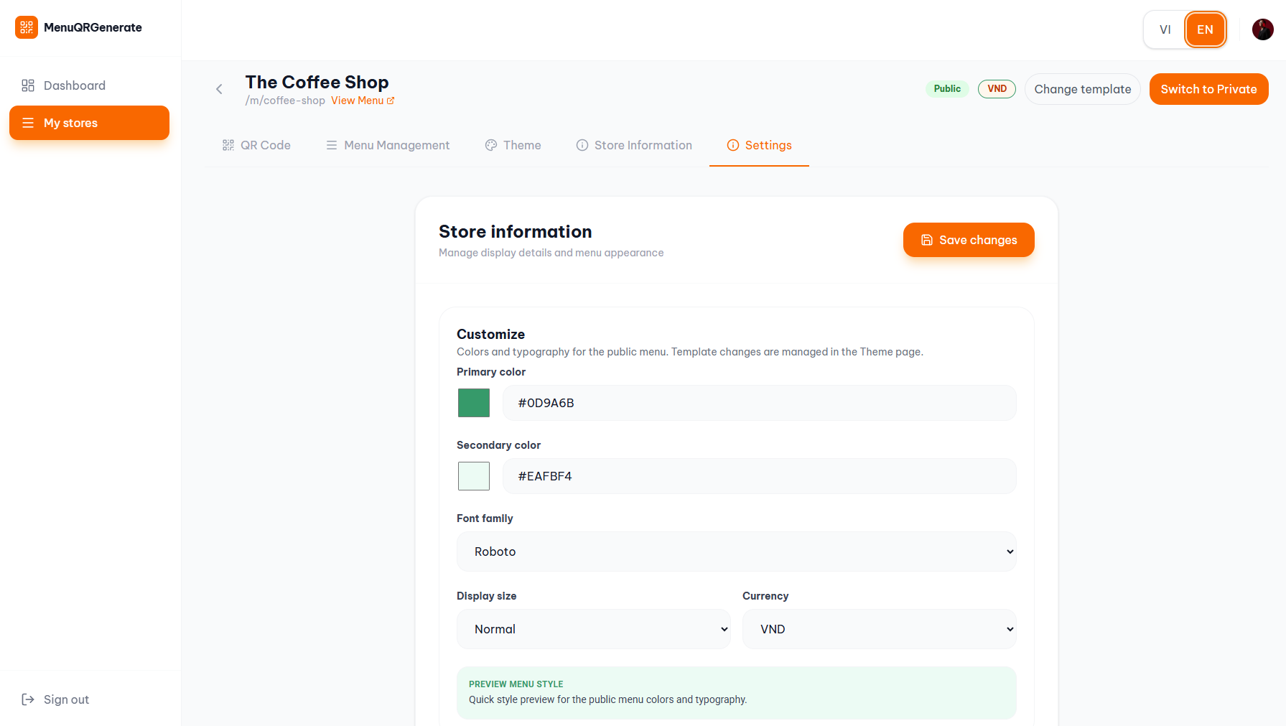
Task: Expand the Display size dropdown
Action: (x=594, y=629)
